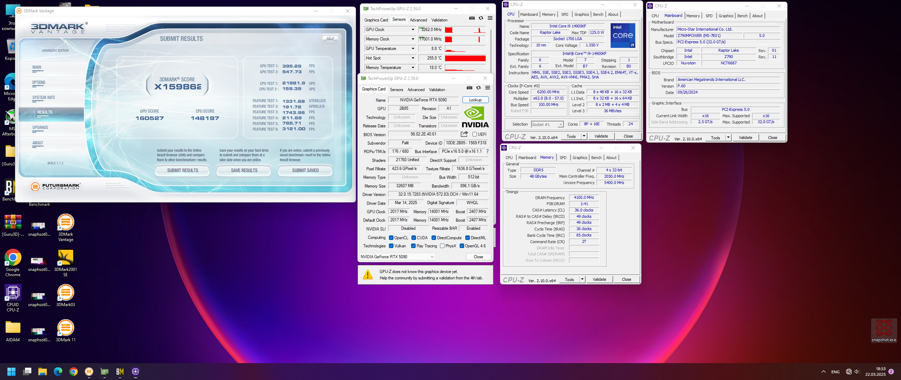Switch to Validation tab in front GPU-Z window

point(437,90)
